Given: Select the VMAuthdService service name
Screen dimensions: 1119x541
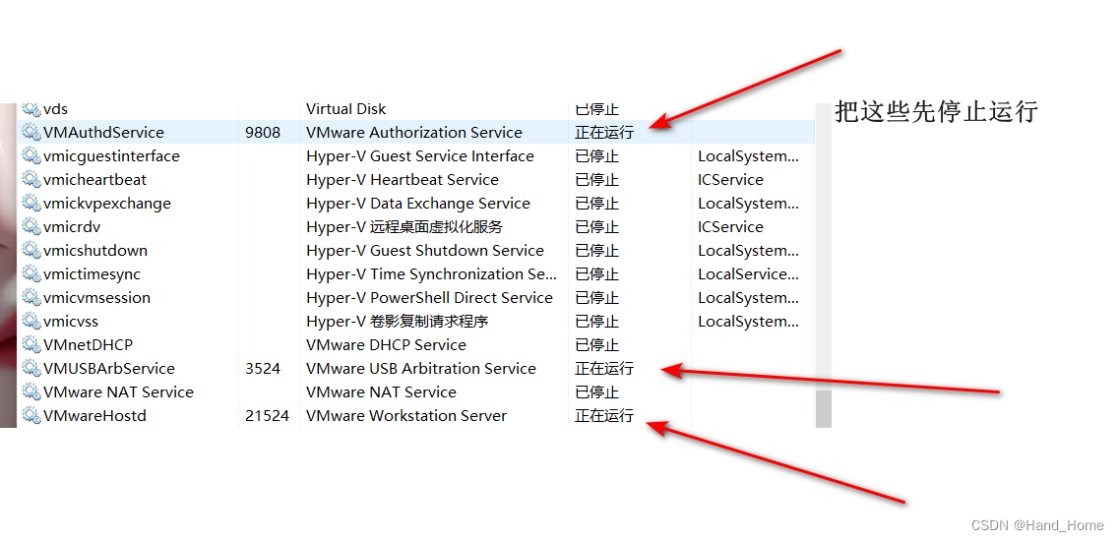Looking at the screenshot, I should (x=103, y=132).
